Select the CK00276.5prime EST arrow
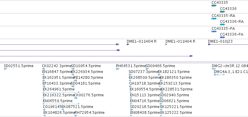This screenshot has width=248, height=117. pyautogui.click(x=76, y=98)
